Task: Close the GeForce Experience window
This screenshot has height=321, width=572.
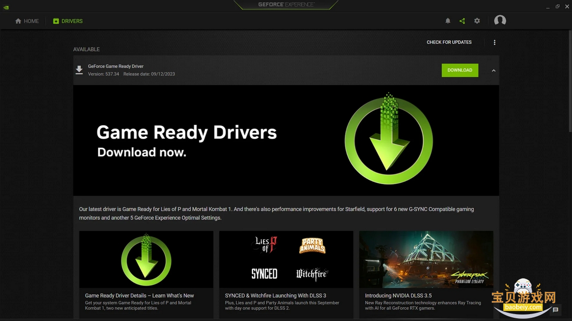Action: [x=567, y=6]
